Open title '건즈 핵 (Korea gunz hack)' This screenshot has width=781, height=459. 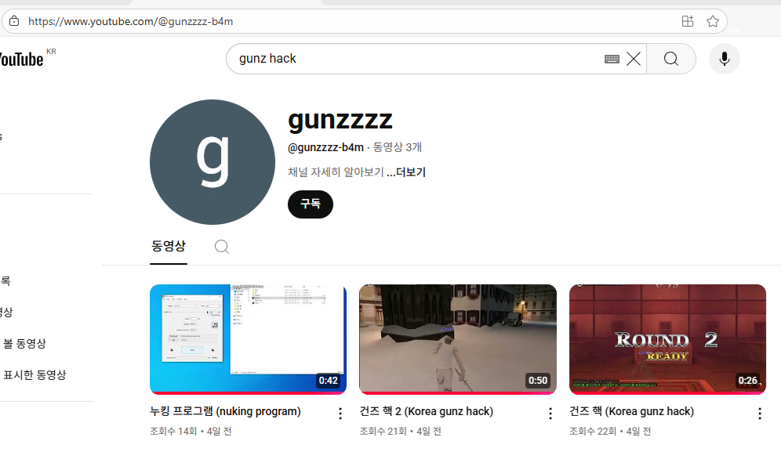(631, 411)
